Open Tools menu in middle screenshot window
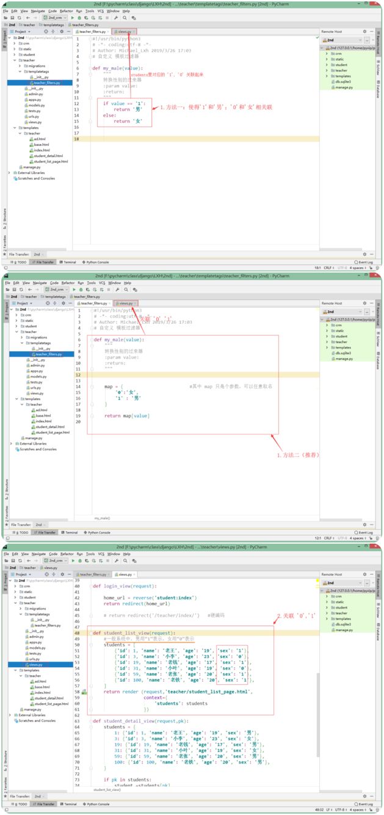384x815 pixels. click(x=90, y=283)
